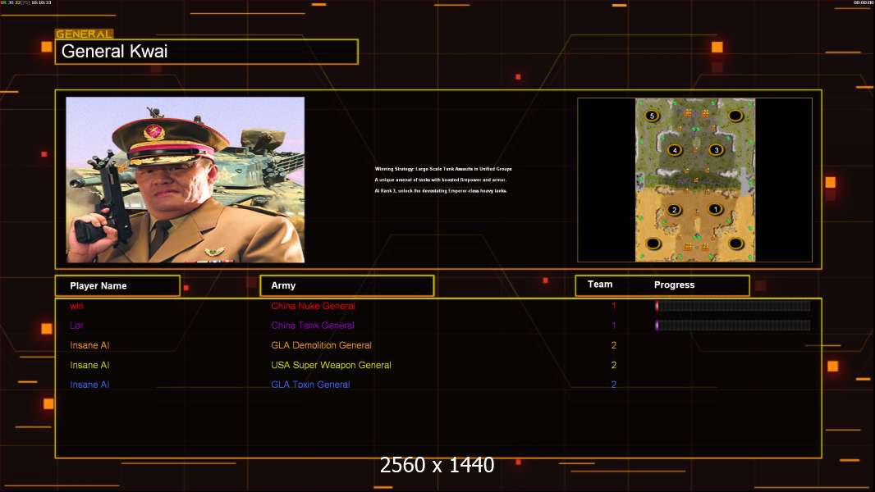Select the China Tank General army entry
This screenshot has width=875, height=492.
coord(313,326)
